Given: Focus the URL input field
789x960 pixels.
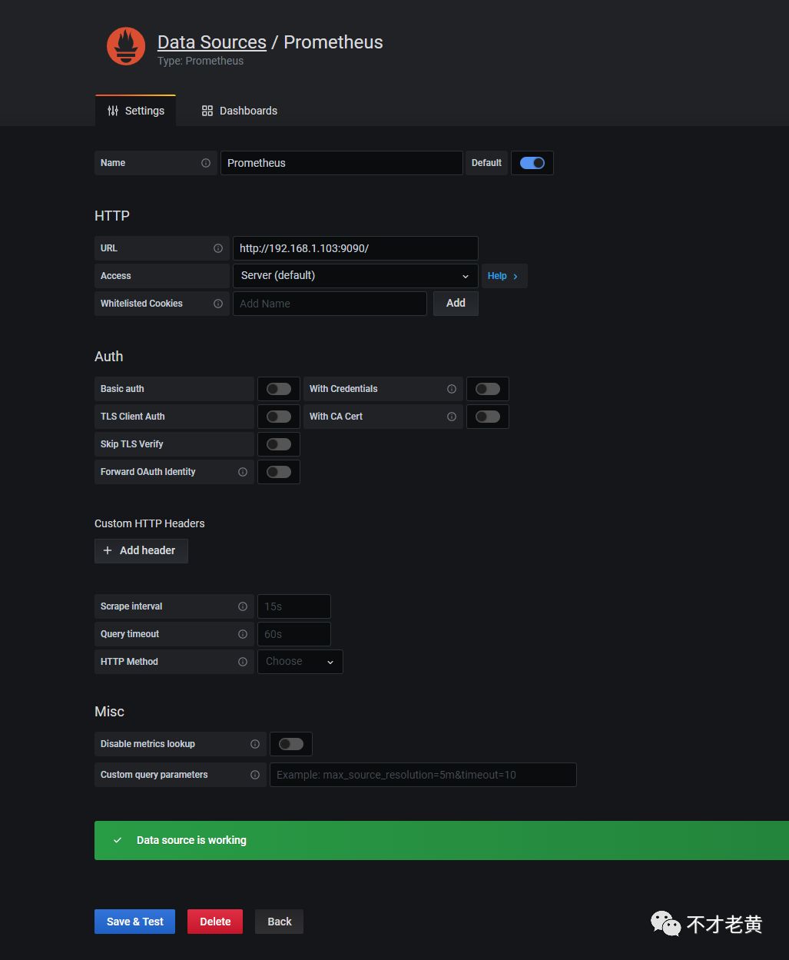Looking at the screenshot, I should (356, 248).
